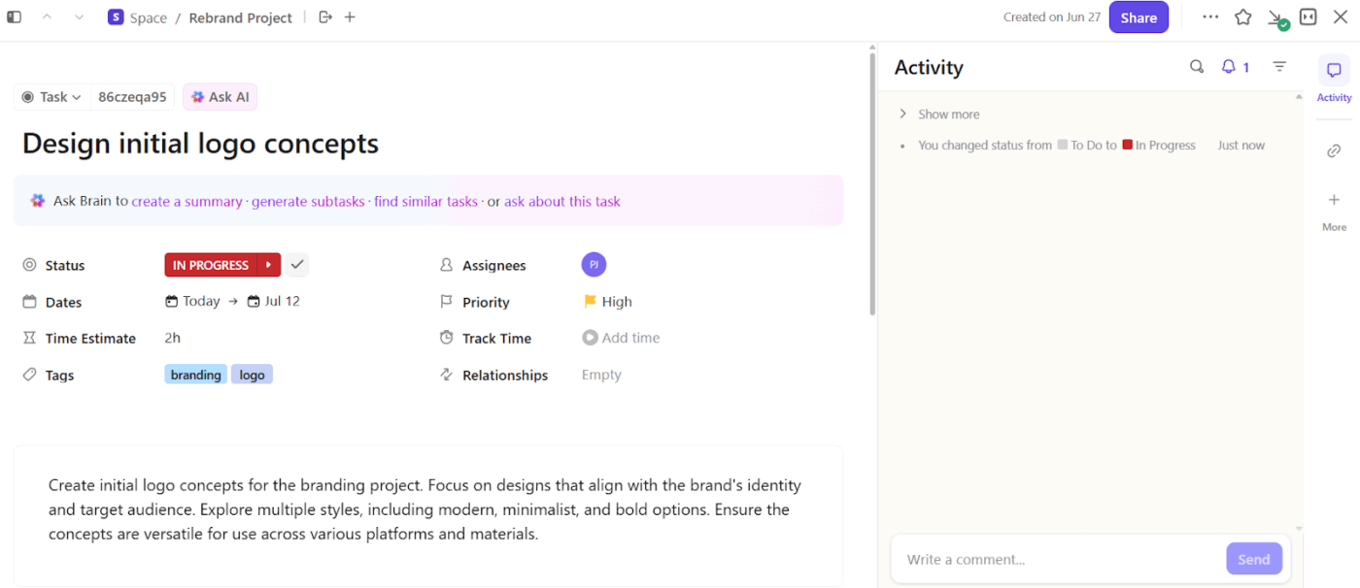Open the IN PROGRESS status dropdown

pos(222,264)
